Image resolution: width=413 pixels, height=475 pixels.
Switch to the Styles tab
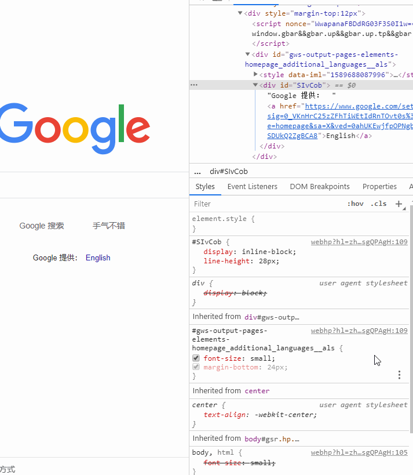pos(205,187)
